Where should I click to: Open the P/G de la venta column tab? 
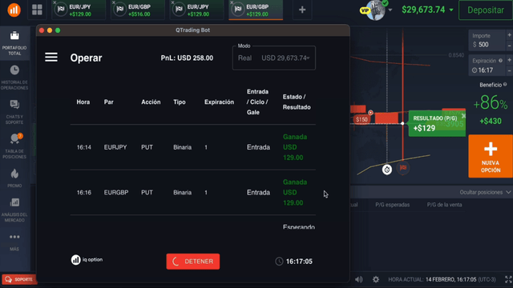coord(444,205)
